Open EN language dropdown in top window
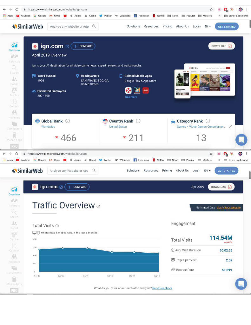Viewport: 251px width, 325px height. pos(208,27)
